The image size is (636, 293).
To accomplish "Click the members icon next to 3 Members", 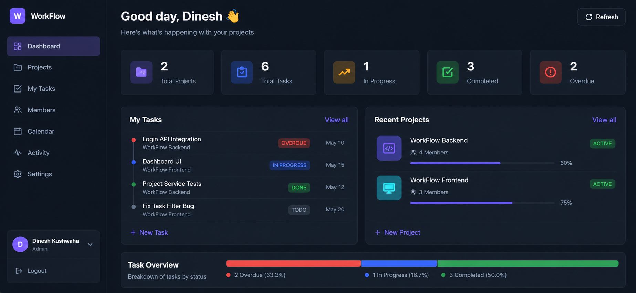I will [413, 192].
